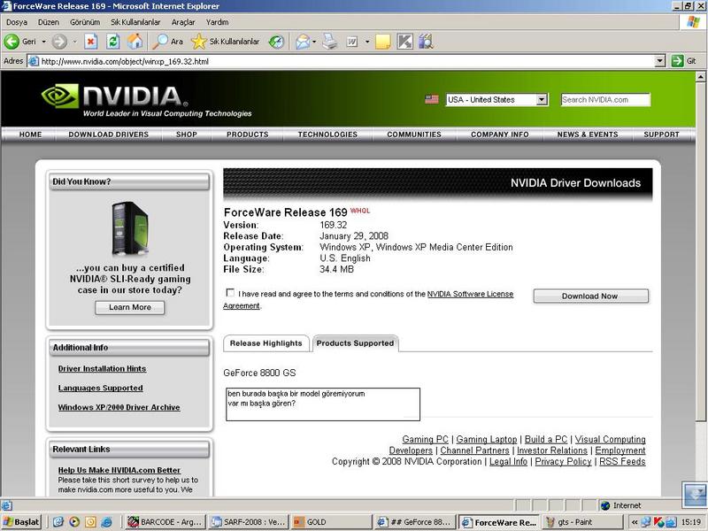Click the US flag icon
The image size is (708, 531).
click(x=432, y=99)
